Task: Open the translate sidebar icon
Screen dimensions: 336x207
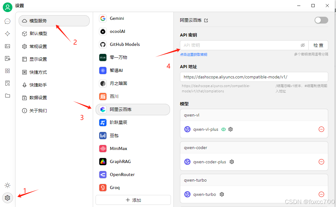Action: [x=7, y=59]
